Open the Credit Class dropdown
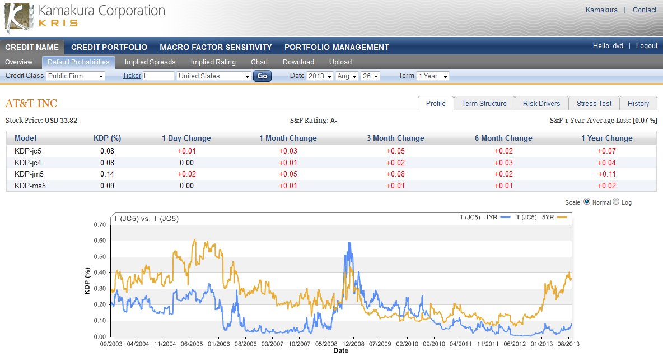This screenshot has height=356, width=663. coord(75,76)
